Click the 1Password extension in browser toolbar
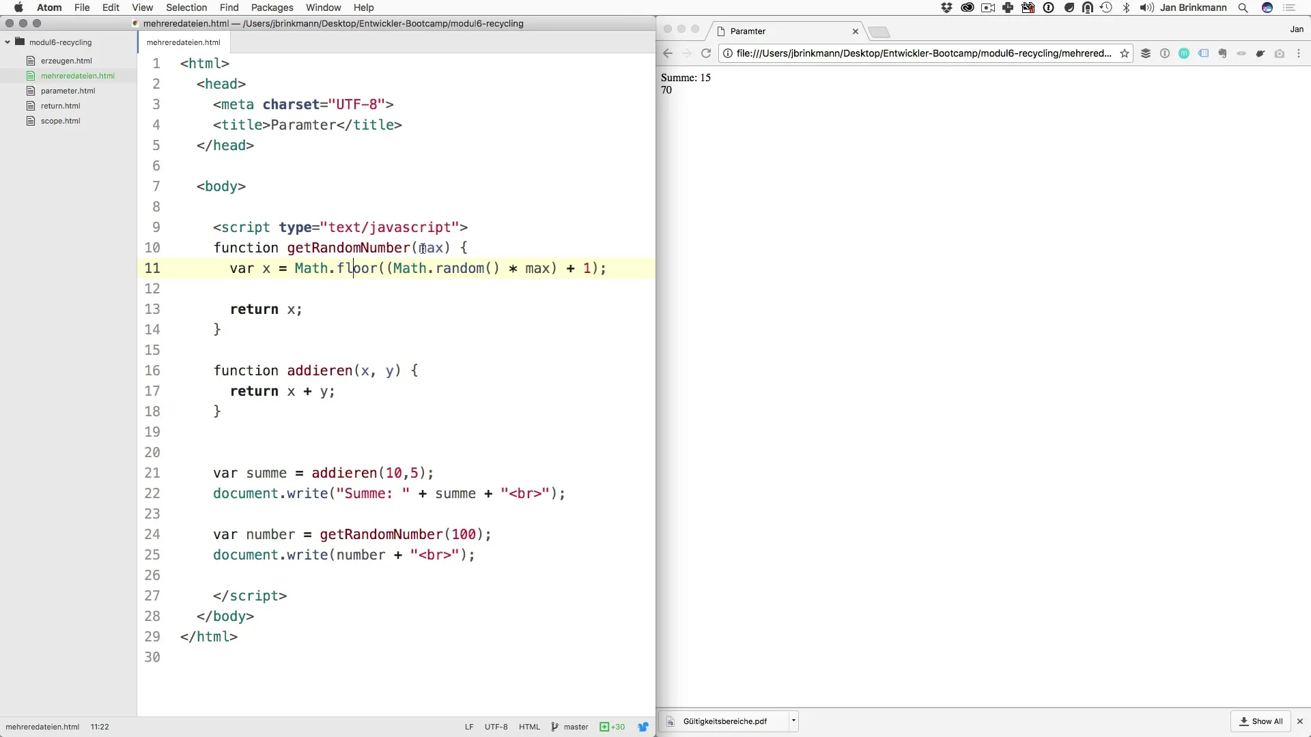The width and height of the screenshot is (1311, 737). 1165,53
